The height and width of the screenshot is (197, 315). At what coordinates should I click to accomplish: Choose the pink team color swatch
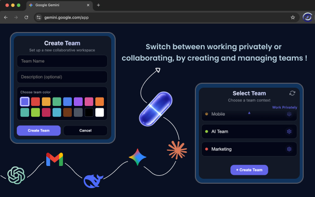[x=89, y=101]
